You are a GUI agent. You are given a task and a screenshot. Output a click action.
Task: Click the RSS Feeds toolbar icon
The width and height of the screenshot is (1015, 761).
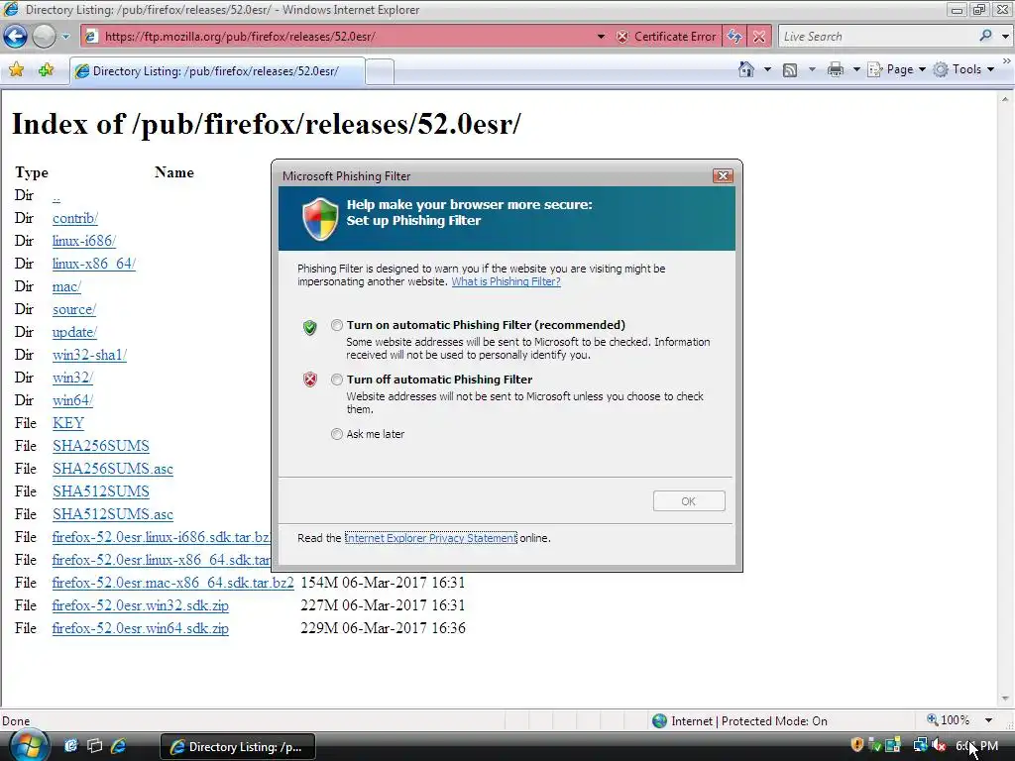coord(790,70)
